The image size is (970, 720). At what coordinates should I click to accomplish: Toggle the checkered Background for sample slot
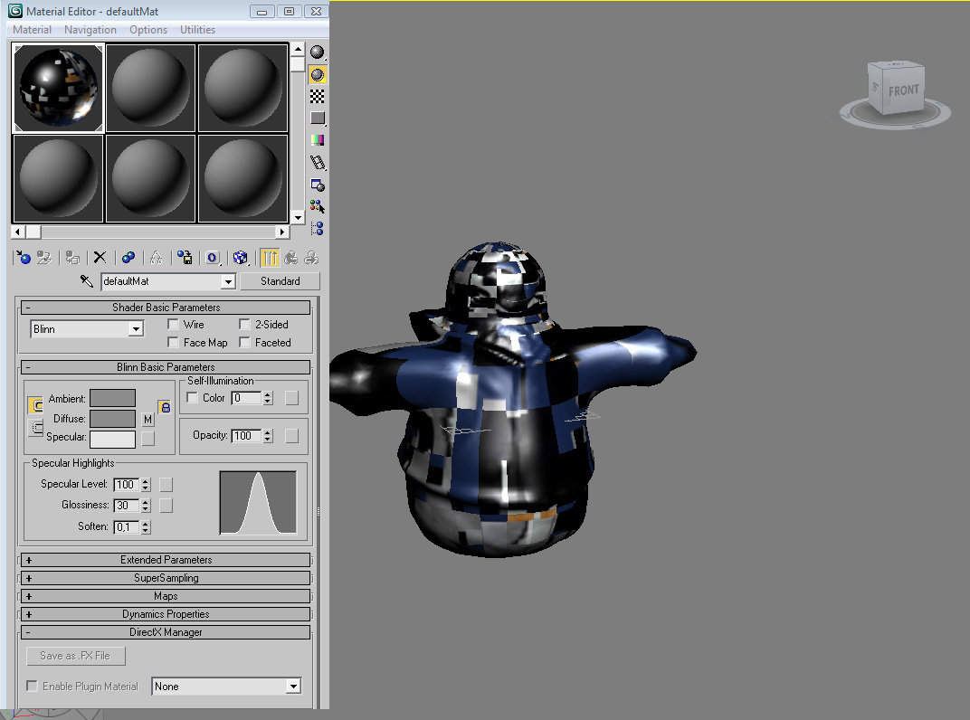click(317, 95)
